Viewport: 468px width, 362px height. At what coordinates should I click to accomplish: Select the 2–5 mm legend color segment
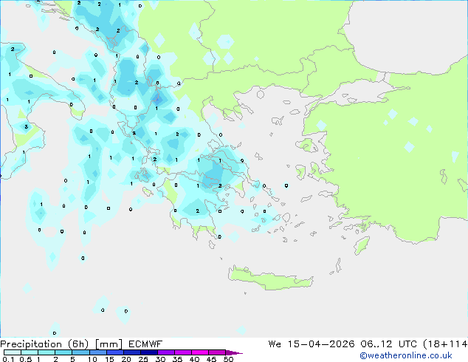click(x=63, y=352)
